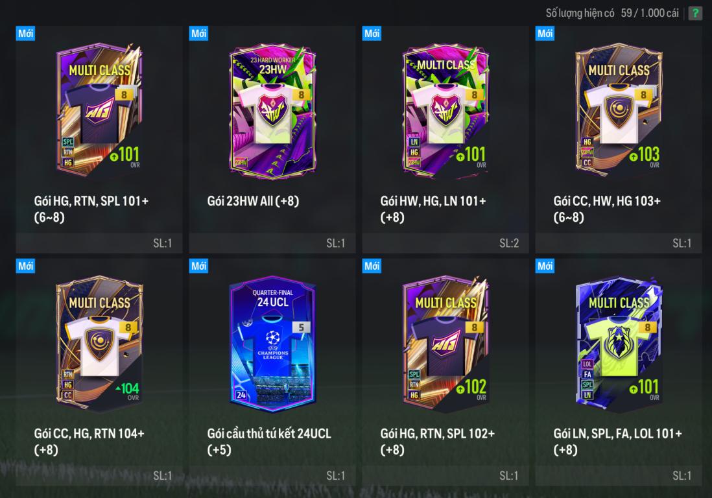
Task: Click the Mới badge on the 23HW pack
Action: click(198, 34)
